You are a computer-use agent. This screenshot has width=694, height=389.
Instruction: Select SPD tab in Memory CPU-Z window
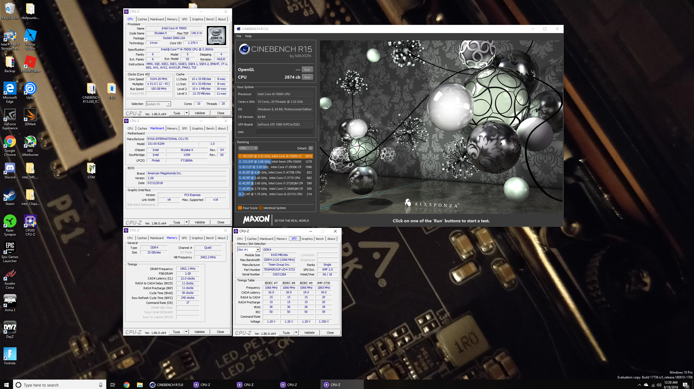point(184,238)
